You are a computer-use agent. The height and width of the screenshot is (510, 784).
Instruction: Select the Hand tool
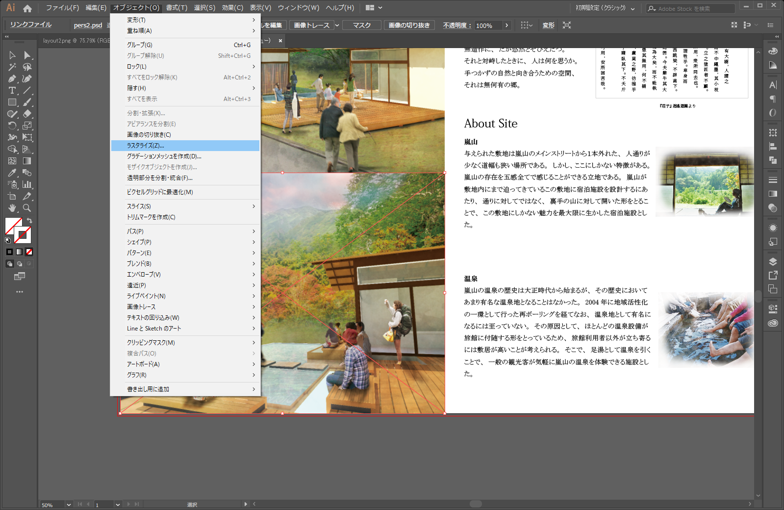[x=12, y=208]
